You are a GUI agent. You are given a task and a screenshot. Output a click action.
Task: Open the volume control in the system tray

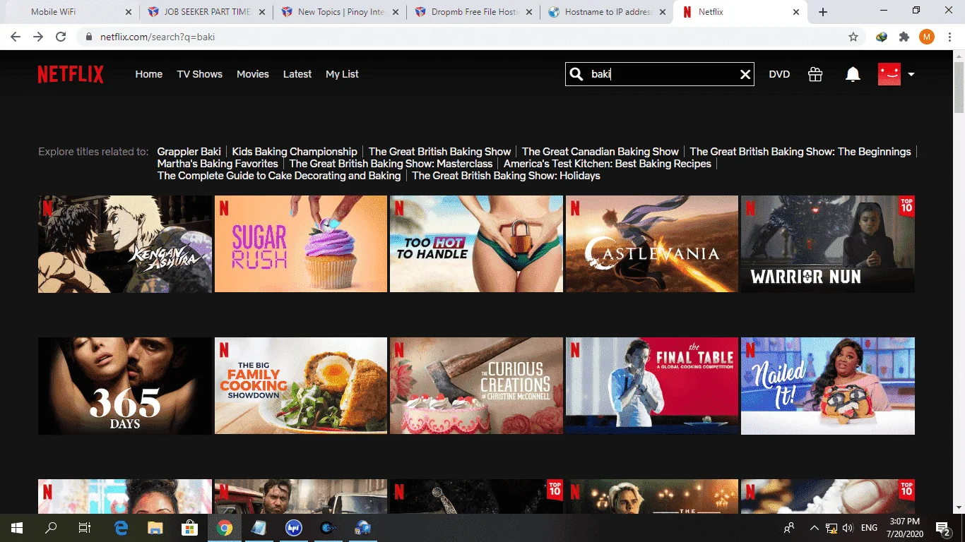(x=848, y=528)
